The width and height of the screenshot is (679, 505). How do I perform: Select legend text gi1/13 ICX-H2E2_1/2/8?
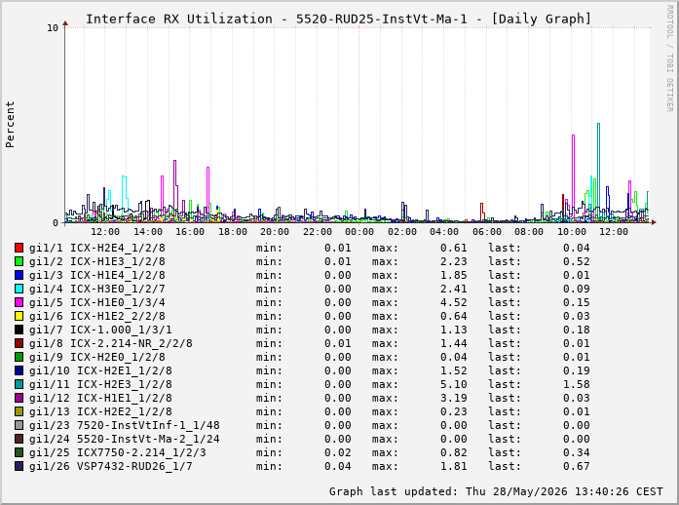(x=100, y=411)
